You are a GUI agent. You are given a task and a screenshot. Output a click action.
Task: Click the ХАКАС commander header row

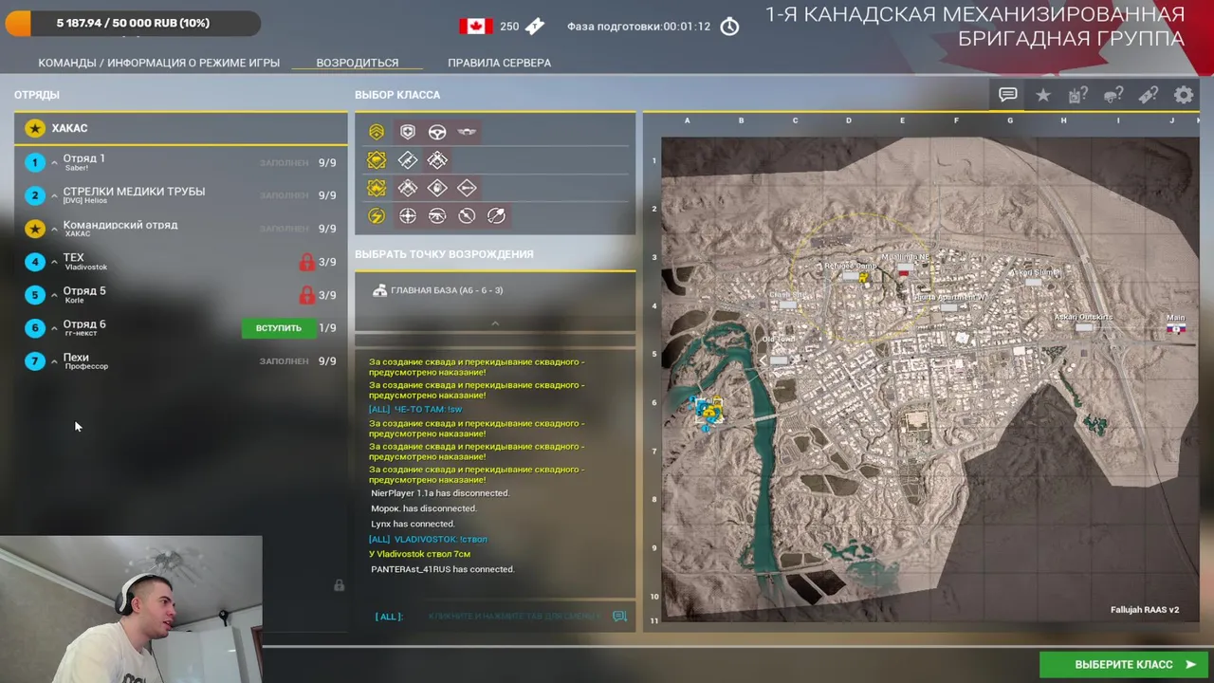pyautogui.click(x=180, y=128)
